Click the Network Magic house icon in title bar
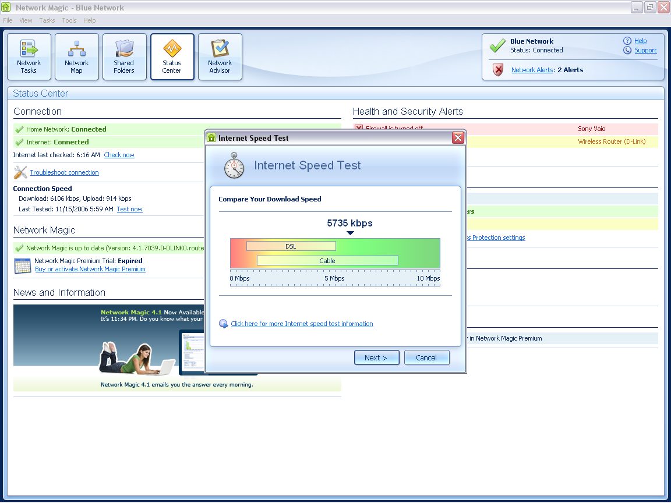This screenshot has height=503, width=671. click(6, 7)
